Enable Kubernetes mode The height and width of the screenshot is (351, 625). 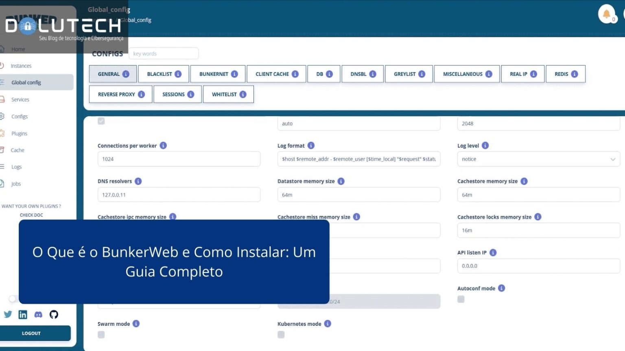(281, 334)
